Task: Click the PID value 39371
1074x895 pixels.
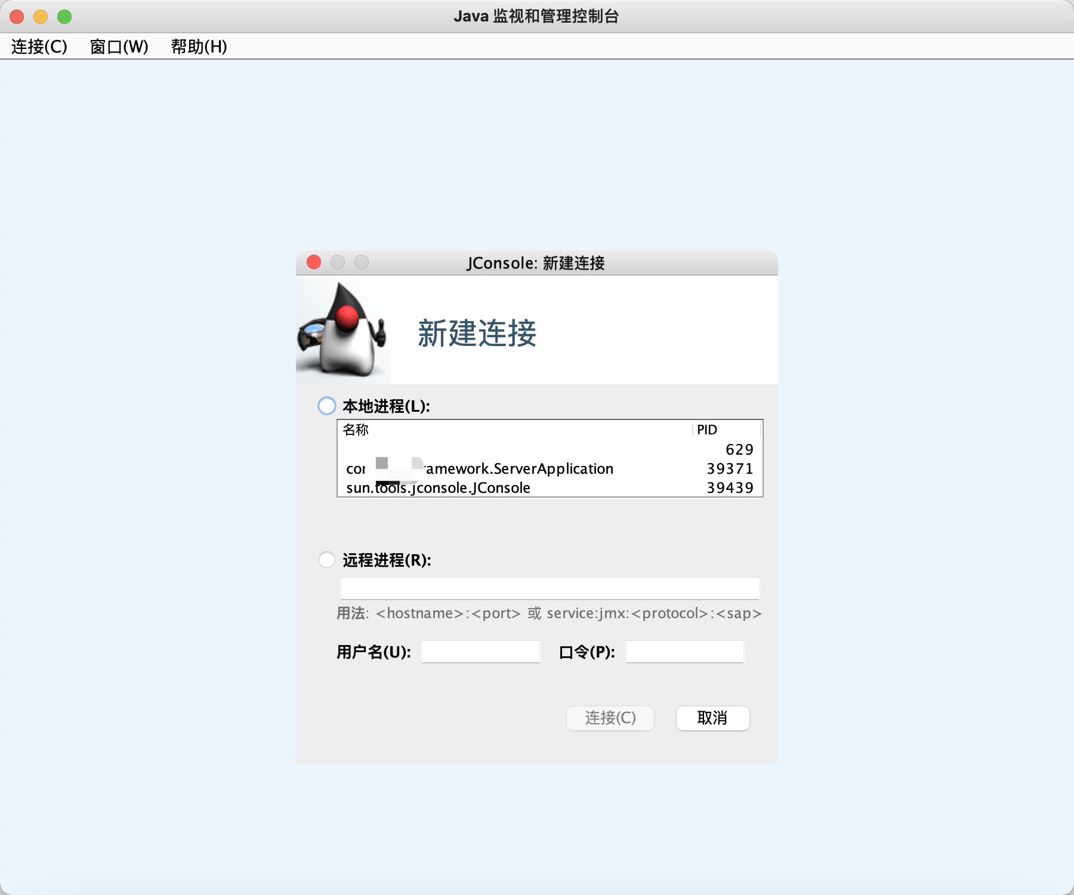Action: pos(730,468)
